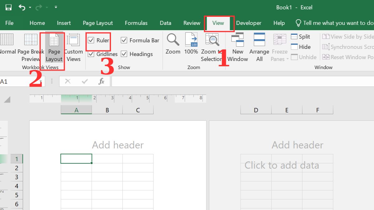
Task: Open a New Window
Action: click(238, 47)
